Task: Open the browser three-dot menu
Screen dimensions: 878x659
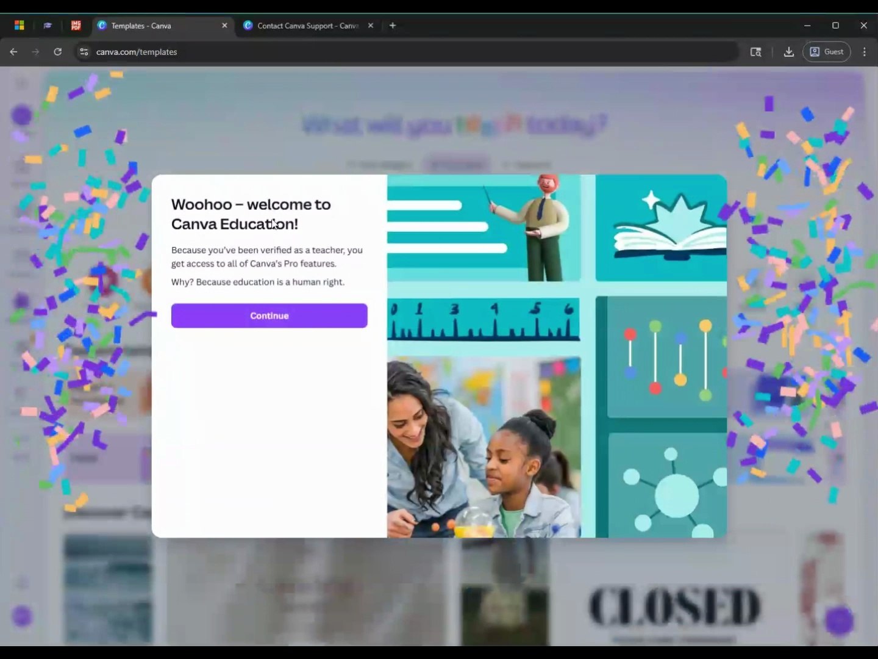Action: click(864, 52)
